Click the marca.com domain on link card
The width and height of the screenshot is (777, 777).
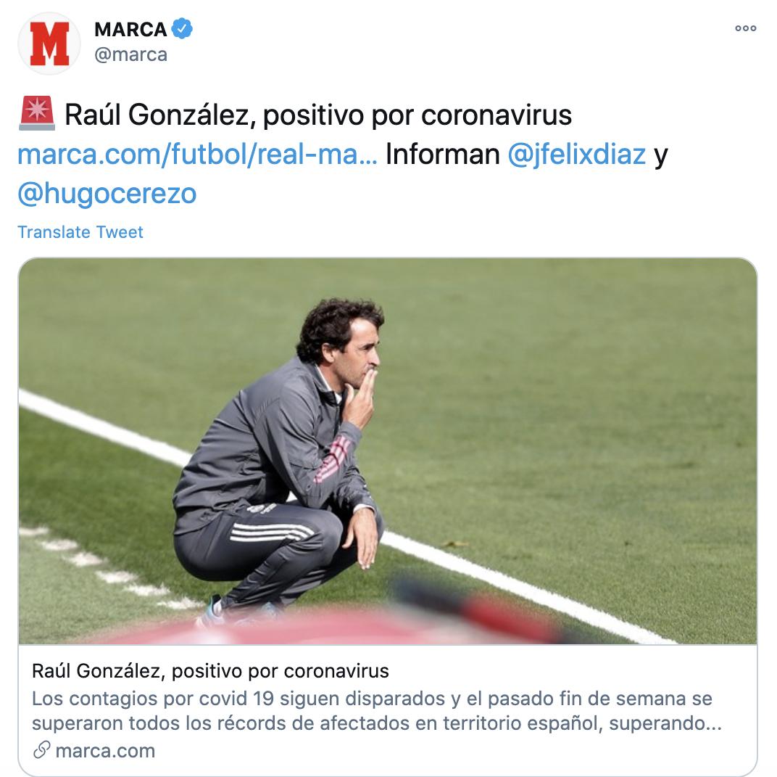[105, 751]
